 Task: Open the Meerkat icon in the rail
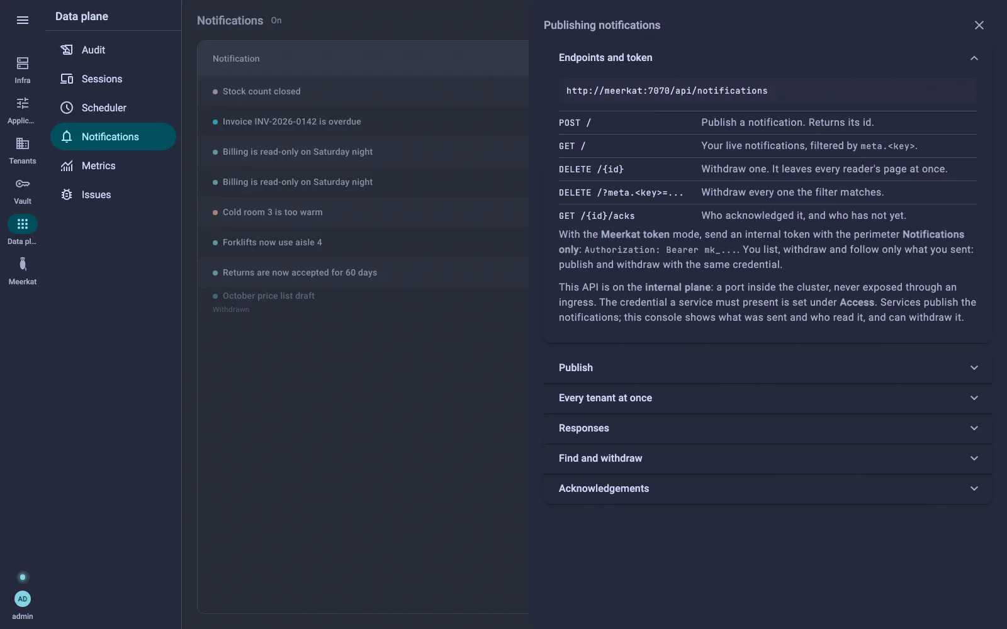tap(23, 264)
